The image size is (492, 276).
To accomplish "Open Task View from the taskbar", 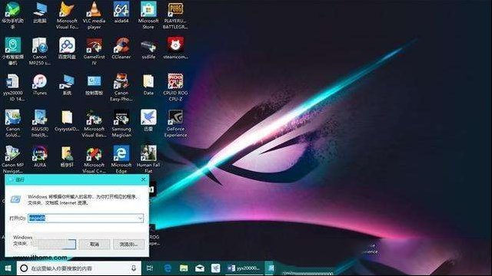I will pos(150,268).
